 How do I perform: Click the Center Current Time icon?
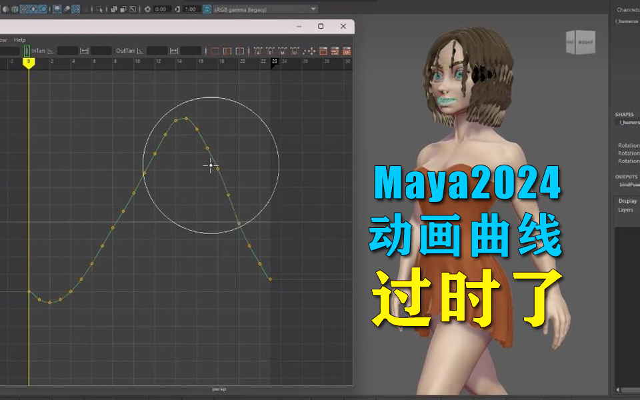pyautogui.click(x=240, y=51)
